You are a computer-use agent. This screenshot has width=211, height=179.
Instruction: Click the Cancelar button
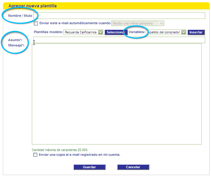(x=133, y=167)
